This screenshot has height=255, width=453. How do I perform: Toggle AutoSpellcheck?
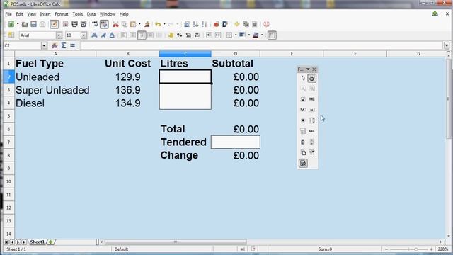104,24
